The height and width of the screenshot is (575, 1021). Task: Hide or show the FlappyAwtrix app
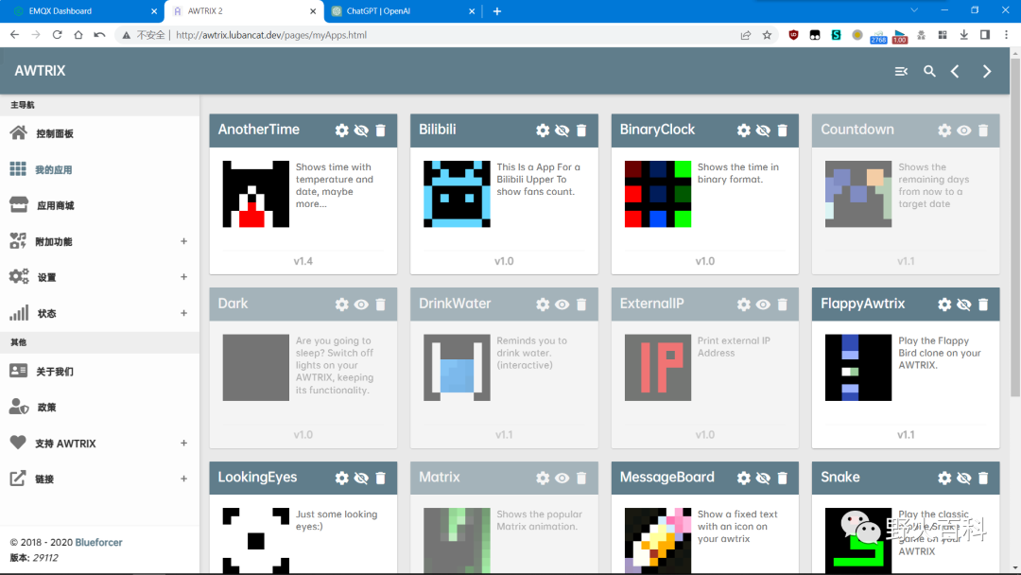click(x=963, y=305)
